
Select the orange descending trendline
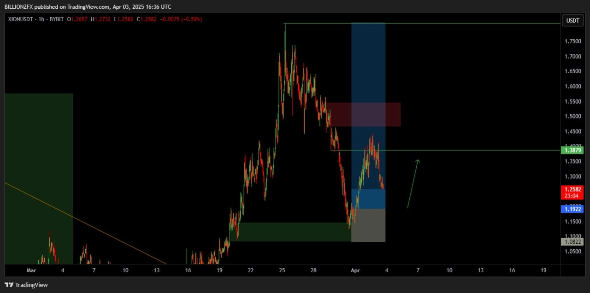[85, 223]
